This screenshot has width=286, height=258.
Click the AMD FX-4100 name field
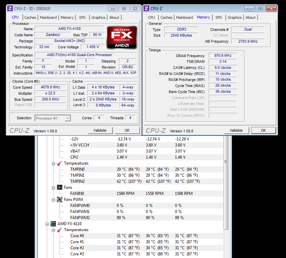coord(69,29)
